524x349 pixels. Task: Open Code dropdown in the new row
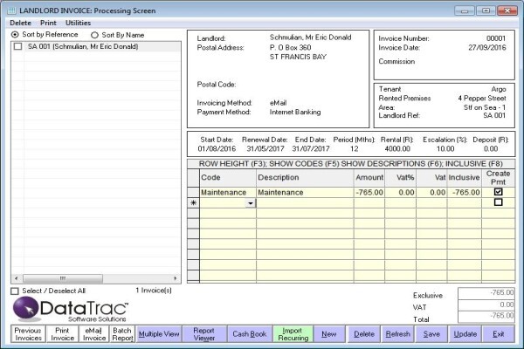tap(251, 203)
